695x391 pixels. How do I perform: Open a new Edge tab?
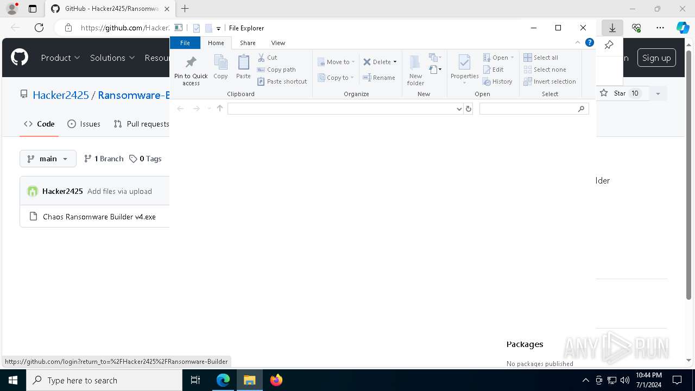pos(185,9)
